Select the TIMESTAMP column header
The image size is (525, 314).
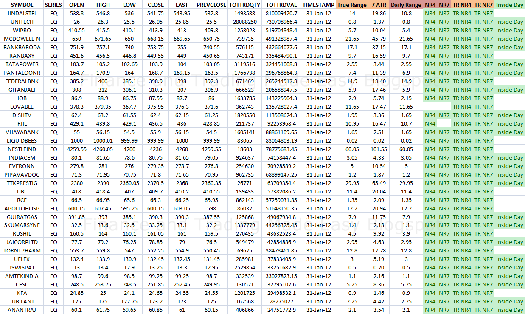point(318,5)
